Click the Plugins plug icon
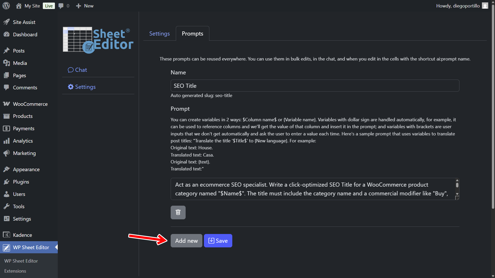 pos(6,182)
